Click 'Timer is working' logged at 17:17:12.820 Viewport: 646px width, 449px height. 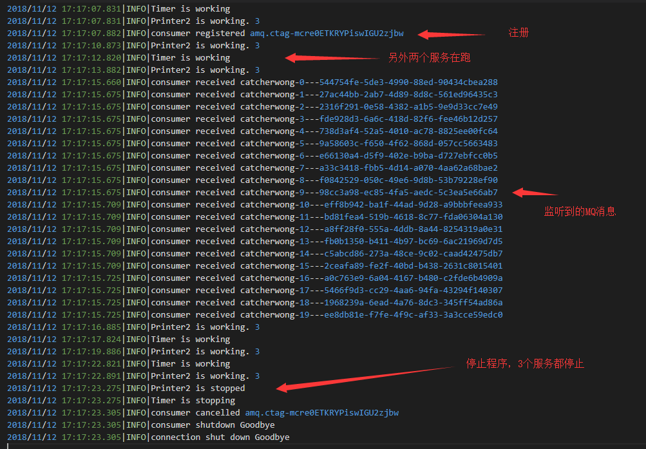coord(191,58)
